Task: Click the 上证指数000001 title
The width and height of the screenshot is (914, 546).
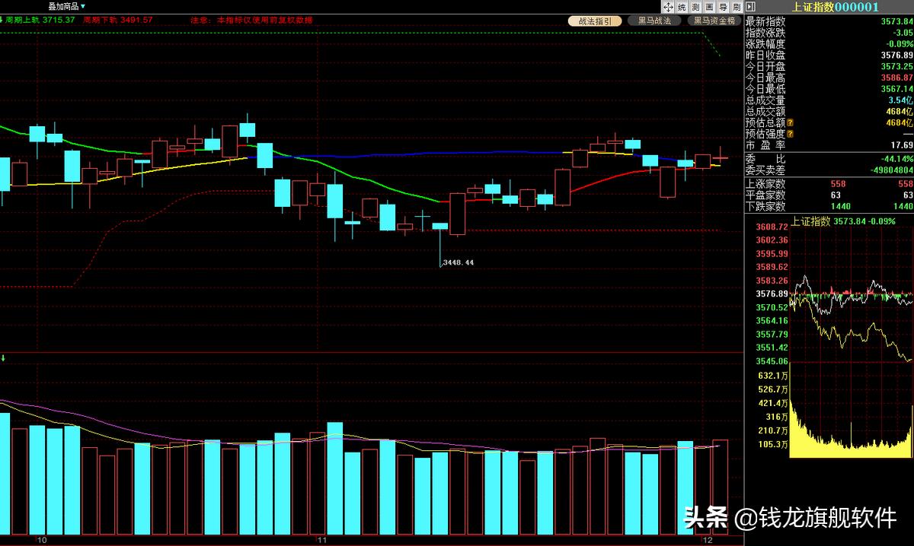Action: click(836, 7)
